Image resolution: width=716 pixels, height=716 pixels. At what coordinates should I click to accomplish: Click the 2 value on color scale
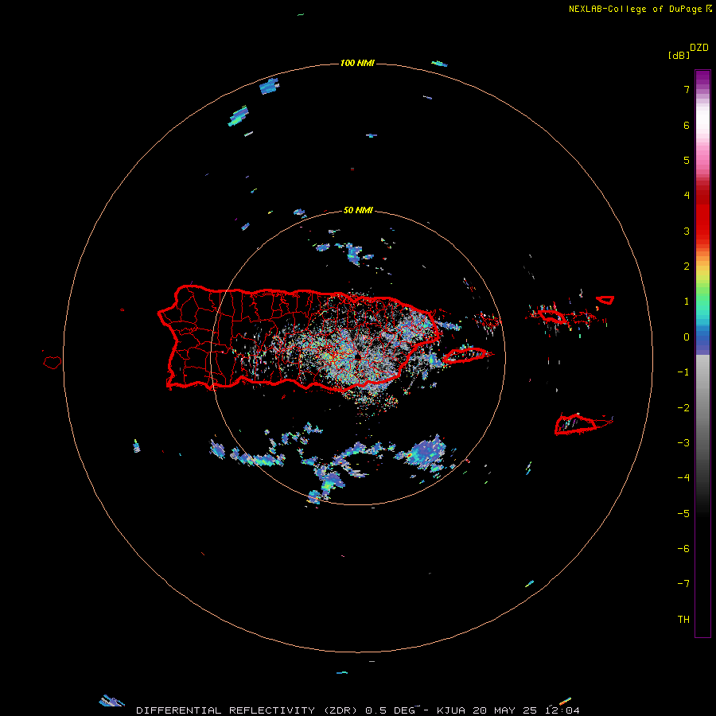pos(687,267)
